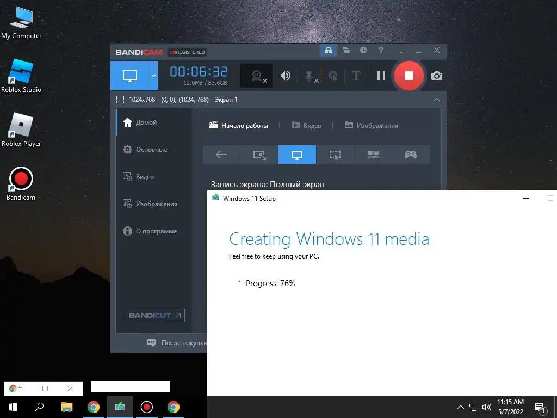Open the Основные settings section

click(154, 150)
